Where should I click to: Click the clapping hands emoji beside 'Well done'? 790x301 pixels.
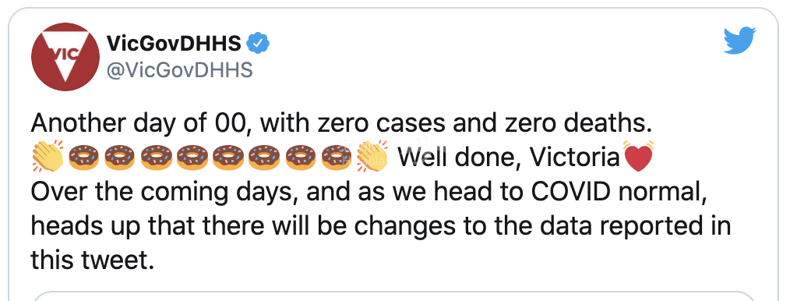pyautogui.click(x=373, y=156)
